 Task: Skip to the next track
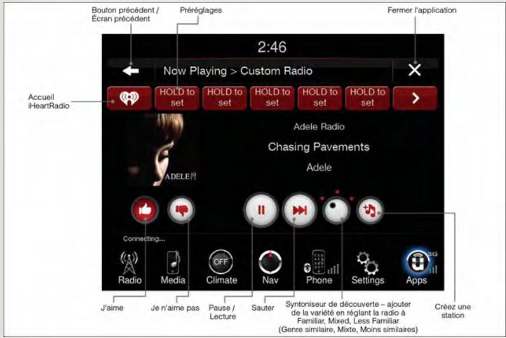[x=299, y=210]
